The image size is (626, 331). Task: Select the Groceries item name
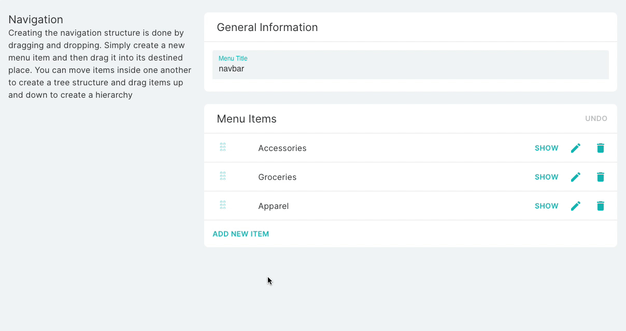click(x=277, y=177)
